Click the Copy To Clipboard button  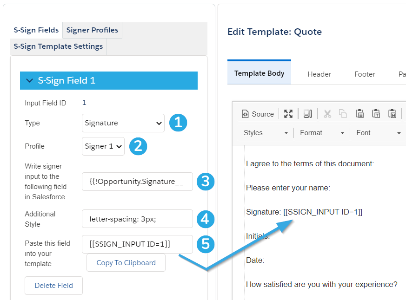click(126, 263)
